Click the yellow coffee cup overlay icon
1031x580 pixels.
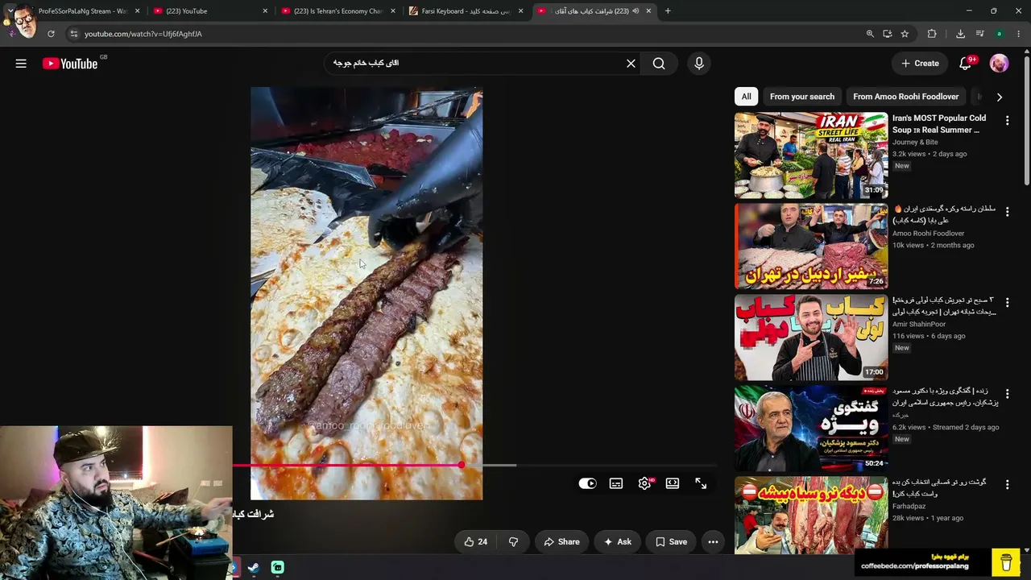pyautogui.click(x=1006, y=561)
